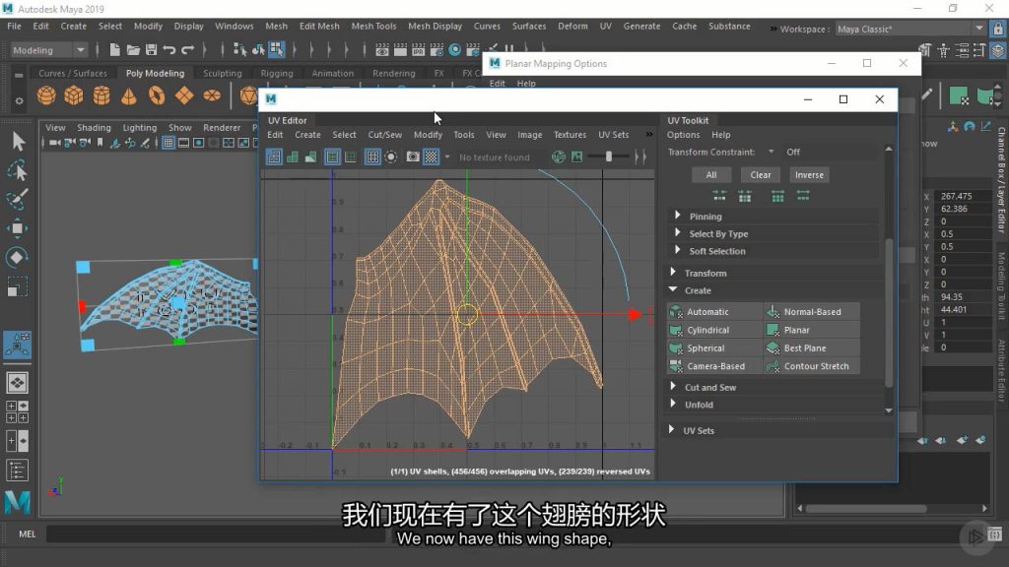Open the Cut/Sew menu in UV Editor

(384, 135)
